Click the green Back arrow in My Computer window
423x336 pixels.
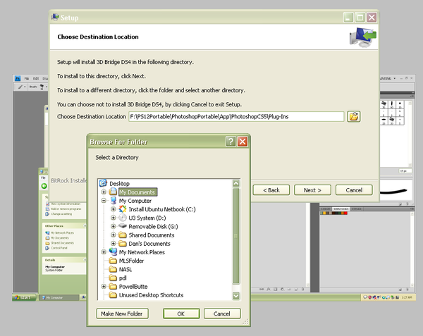44,186
